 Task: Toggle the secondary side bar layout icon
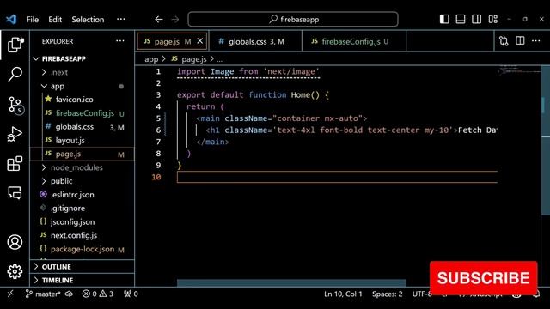point(477,19)
